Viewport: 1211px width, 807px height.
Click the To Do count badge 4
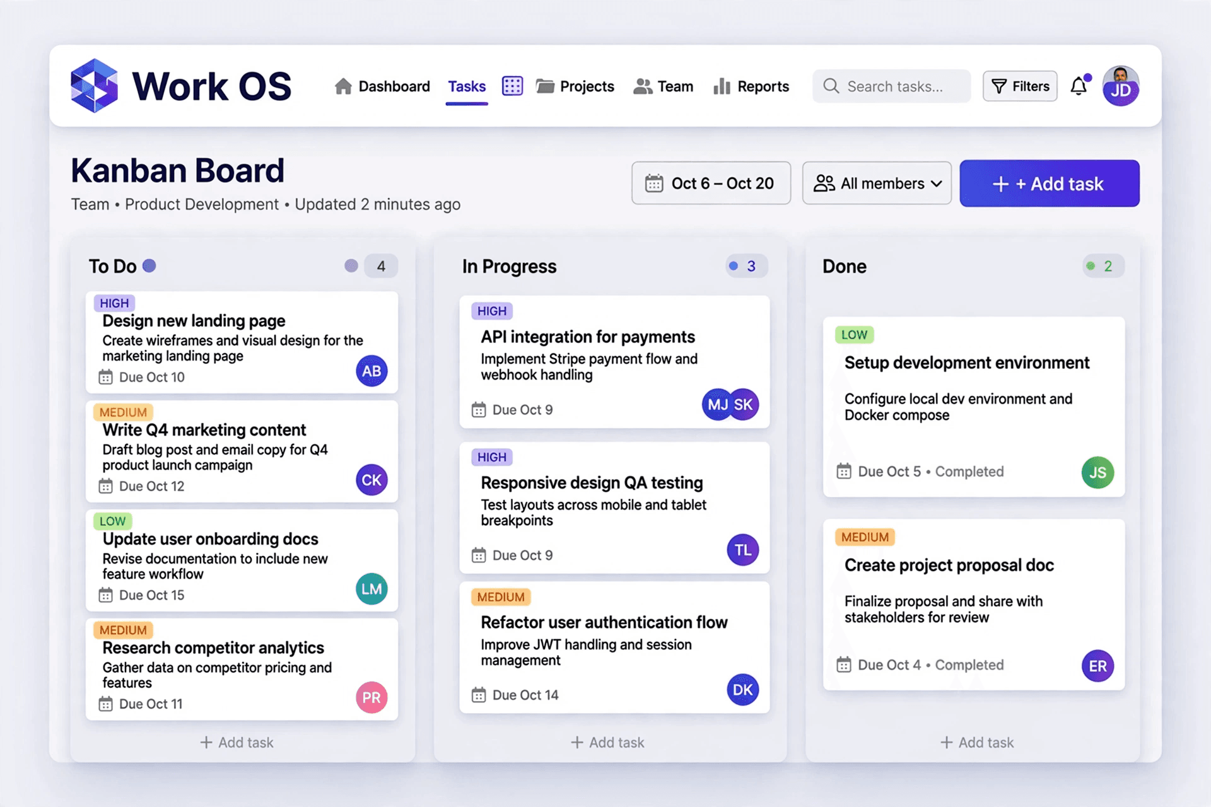click(381, 266)
